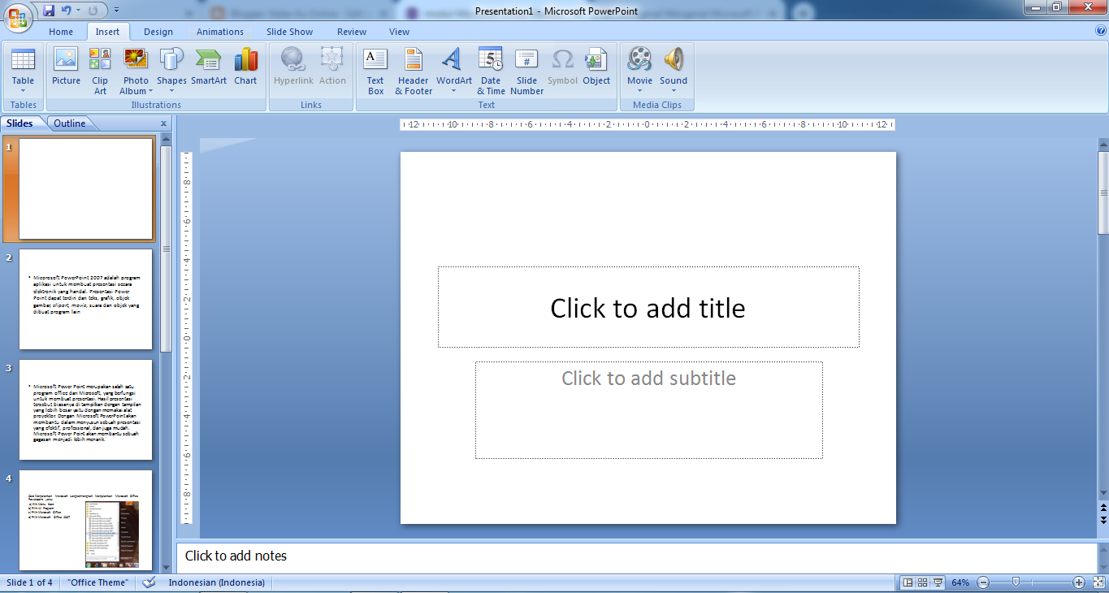Select slide 3 thumbnail
The height and width of the screenshot is (593, 1109).
85,410
